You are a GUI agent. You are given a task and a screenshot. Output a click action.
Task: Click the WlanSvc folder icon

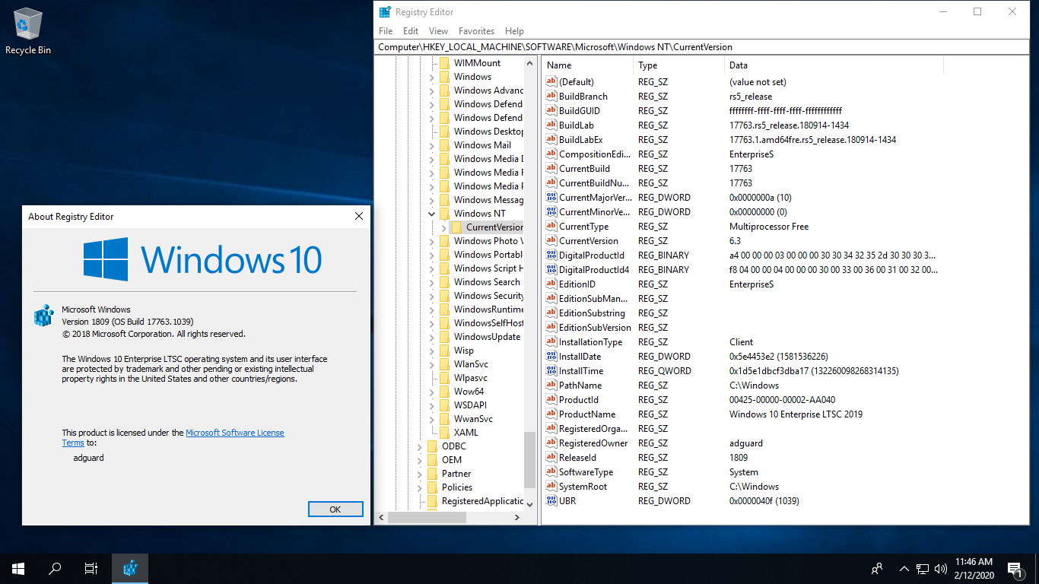[444, 364]
